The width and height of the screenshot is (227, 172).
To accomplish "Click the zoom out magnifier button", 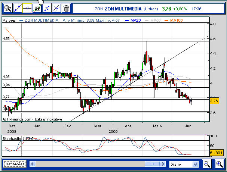I will pyautogui.click(x=207, y=164).
